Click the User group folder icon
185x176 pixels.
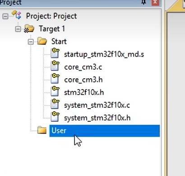[42, 130]
